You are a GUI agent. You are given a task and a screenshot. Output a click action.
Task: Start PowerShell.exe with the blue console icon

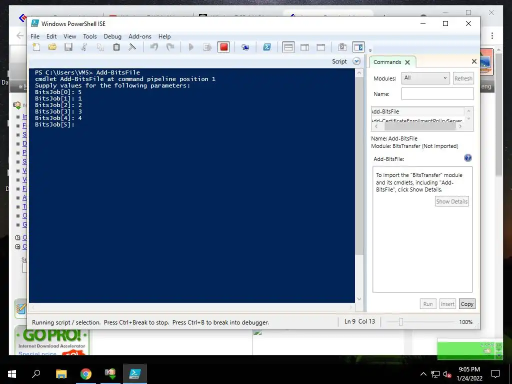[x=267, y=47]
